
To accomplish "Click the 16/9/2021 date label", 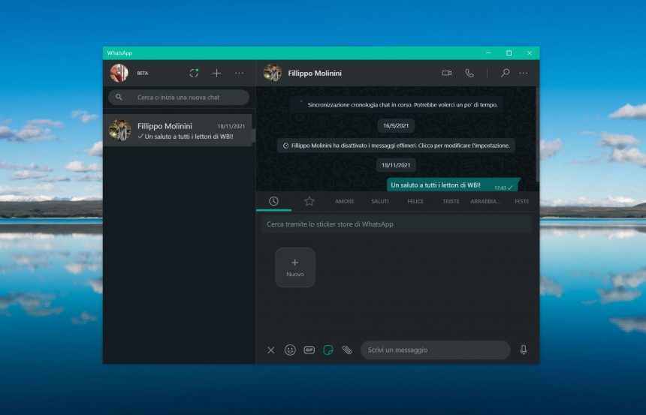I will [x=396, y=125].
